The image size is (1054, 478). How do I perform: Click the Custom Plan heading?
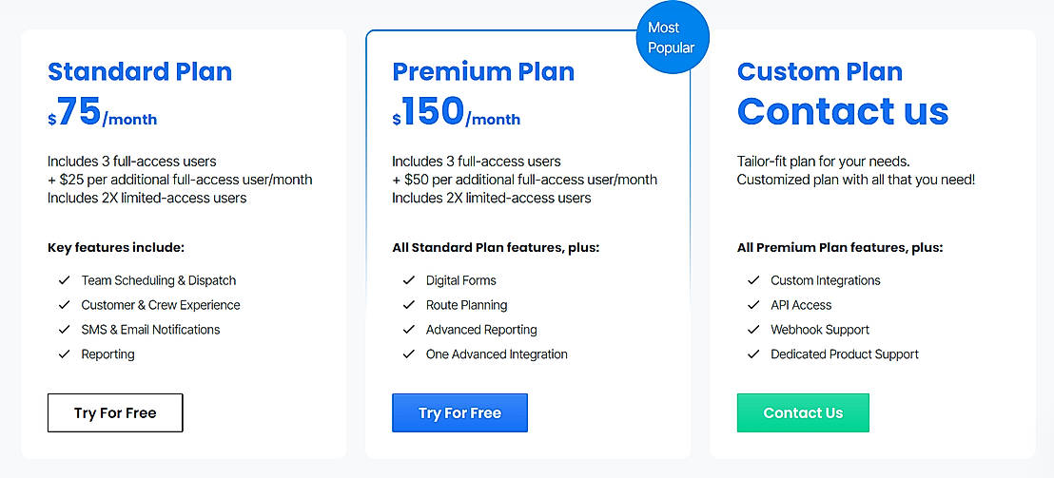[x=820, y=71]
